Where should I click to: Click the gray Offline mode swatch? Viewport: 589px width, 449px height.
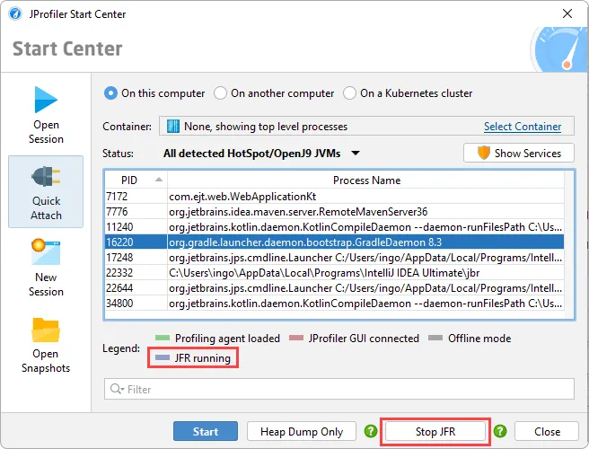coord(435,338)
